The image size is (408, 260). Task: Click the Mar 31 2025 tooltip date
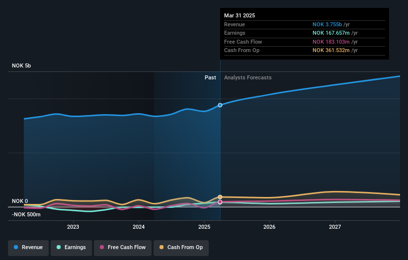coord(240,15)
